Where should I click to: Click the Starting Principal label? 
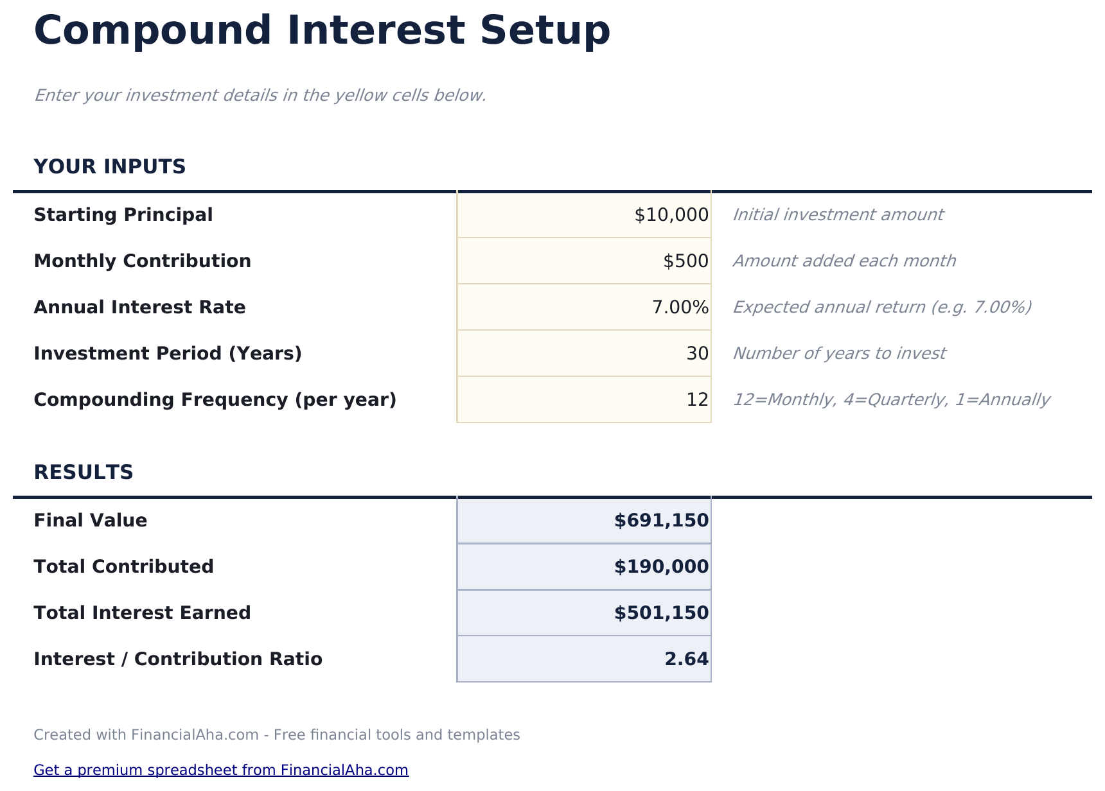tap(123, 215)
